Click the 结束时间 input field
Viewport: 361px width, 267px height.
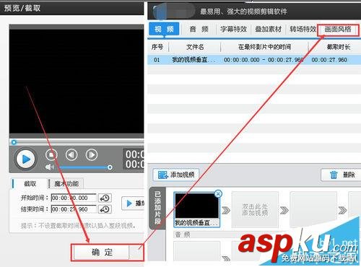pyautogui.click(x=74, y=209)
